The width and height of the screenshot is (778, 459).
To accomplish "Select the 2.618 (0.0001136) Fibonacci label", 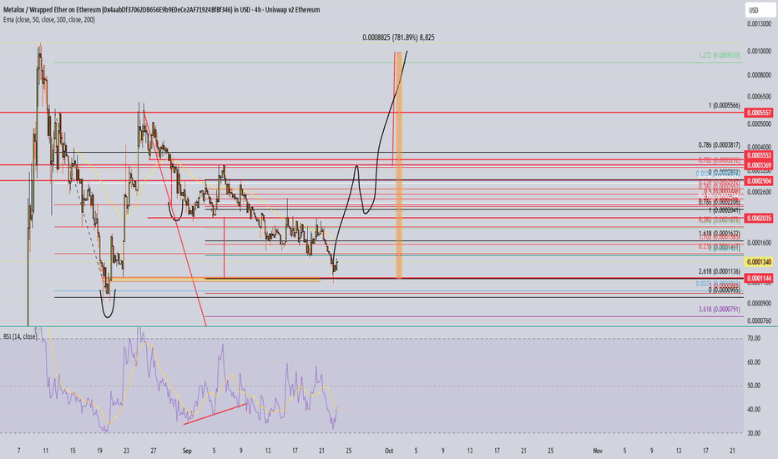I will (x=719, y=271).
